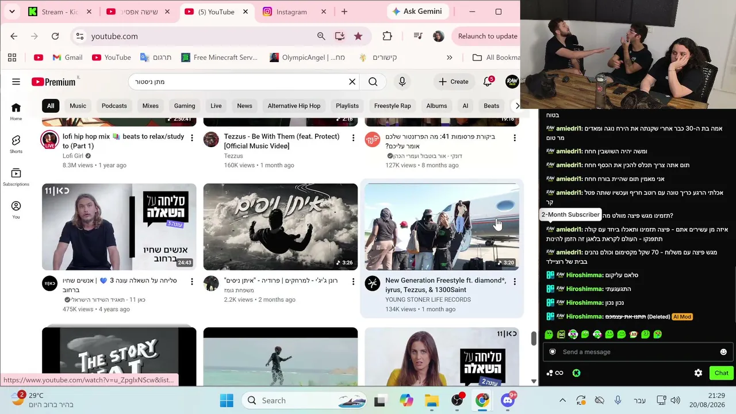Image resolution: width=736 pixels, height=414 pixels.
Task: Open the New Generation Freestyle video thumbnail
Action: tap(442, 227)
